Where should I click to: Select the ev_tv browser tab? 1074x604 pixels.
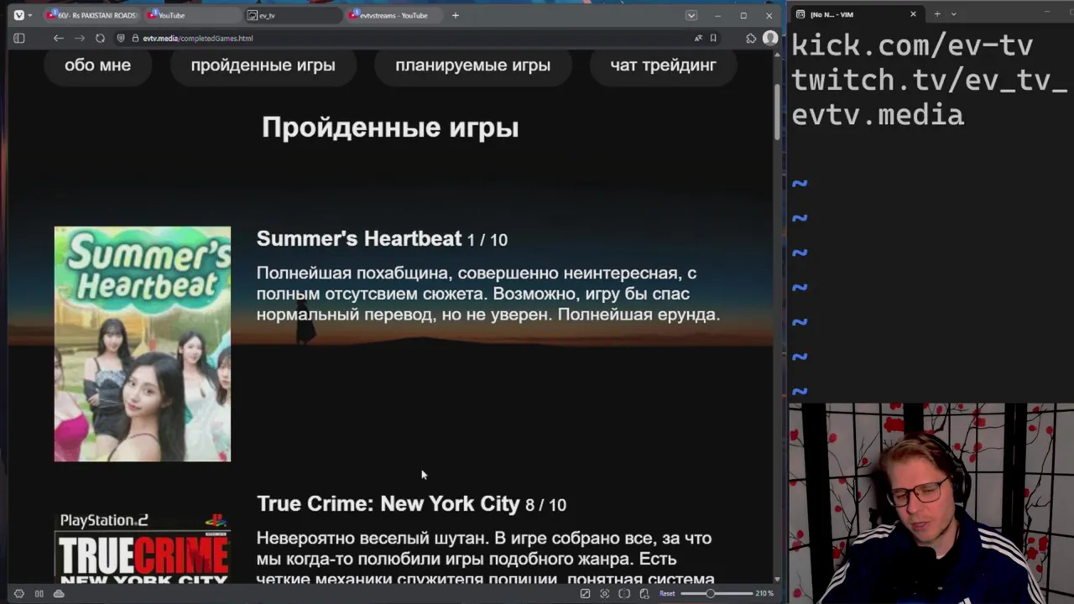(x=292, y=15)
